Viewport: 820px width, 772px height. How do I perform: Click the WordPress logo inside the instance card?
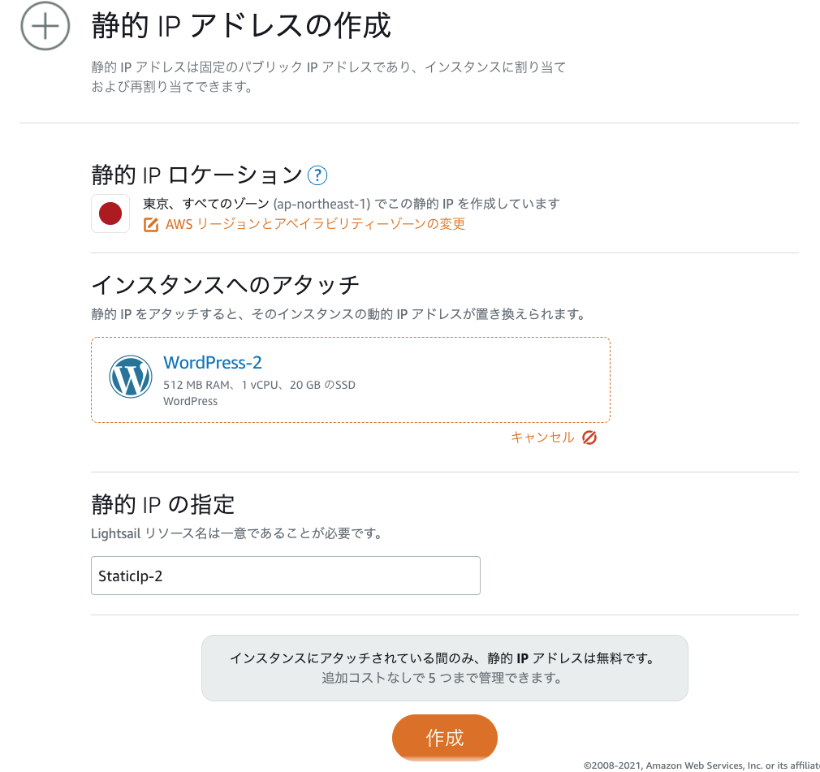point(131,377)
